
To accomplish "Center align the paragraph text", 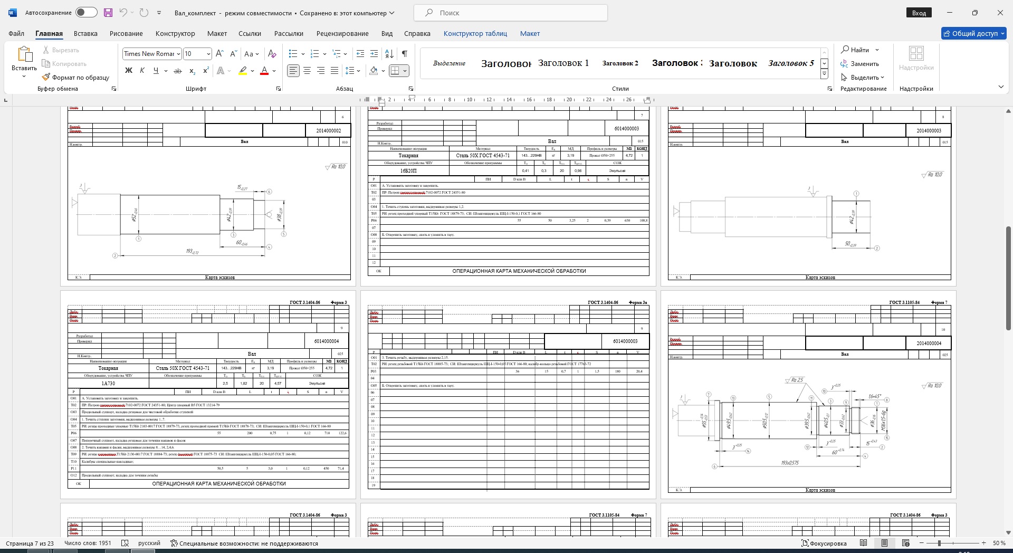I will (307, 71).
